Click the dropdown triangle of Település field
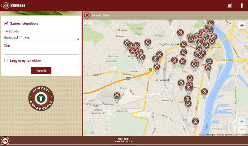The height and width of the screenshot is (146, 248). [77, 39]
